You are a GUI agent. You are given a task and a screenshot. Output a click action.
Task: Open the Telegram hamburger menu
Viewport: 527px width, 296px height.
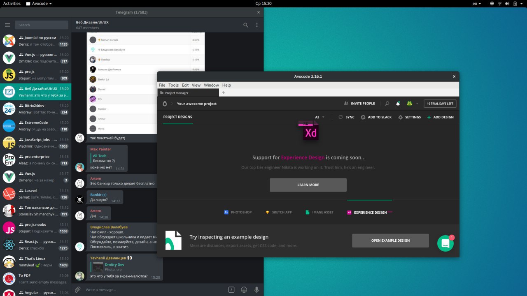7,25
